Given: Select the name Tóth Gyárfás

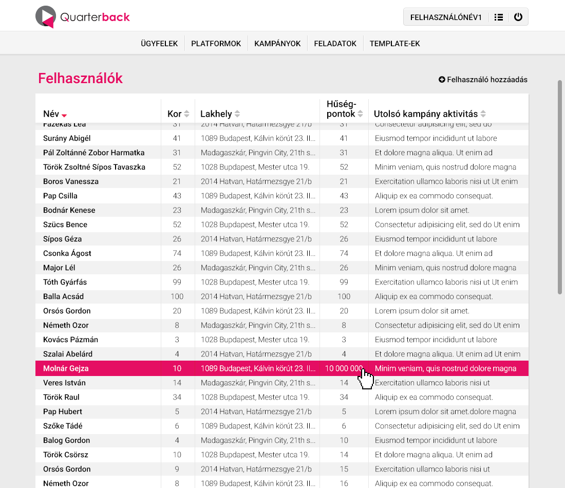Looking at the screenshot, I should pos(65,282).
